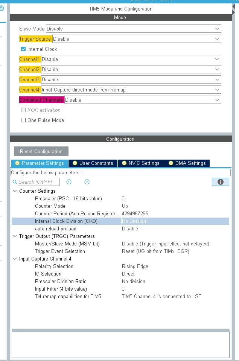The image size is (239, 361).
Task: Open the Channel4 Input Capture dropdown
Action: 131,90
